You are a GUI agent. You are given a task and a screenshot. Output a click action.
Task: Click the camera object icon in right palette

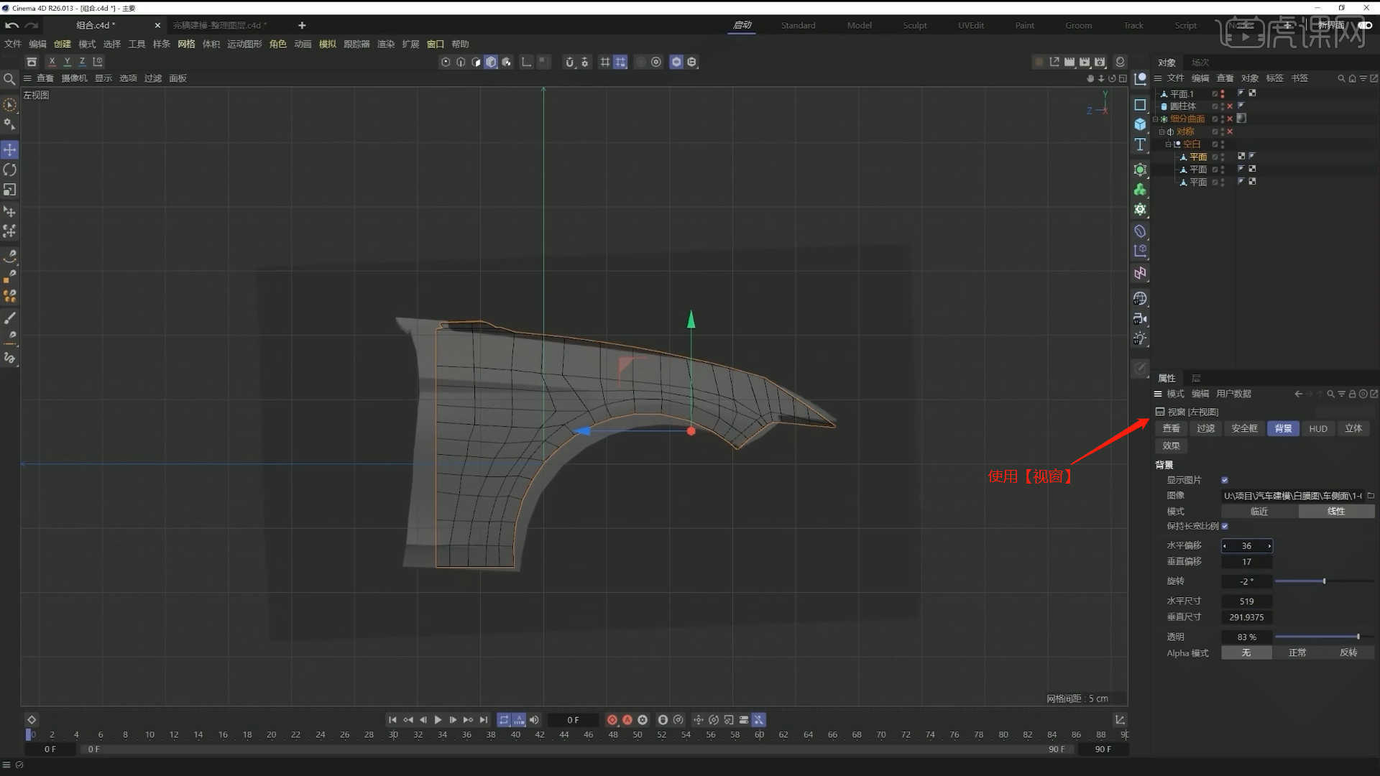point(1140,318)
